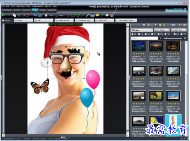
Task: Select the Pencil drawing tool
Action: tap(87, 15)
